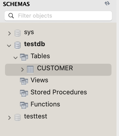Screen dimensions: 119x136
Task: Click the CUSTOMER table grid icon
Action: [x=30, y=69]
